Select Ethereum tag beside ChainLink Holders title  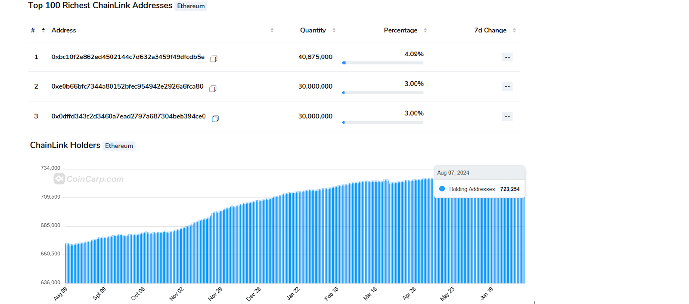[119, 146]
